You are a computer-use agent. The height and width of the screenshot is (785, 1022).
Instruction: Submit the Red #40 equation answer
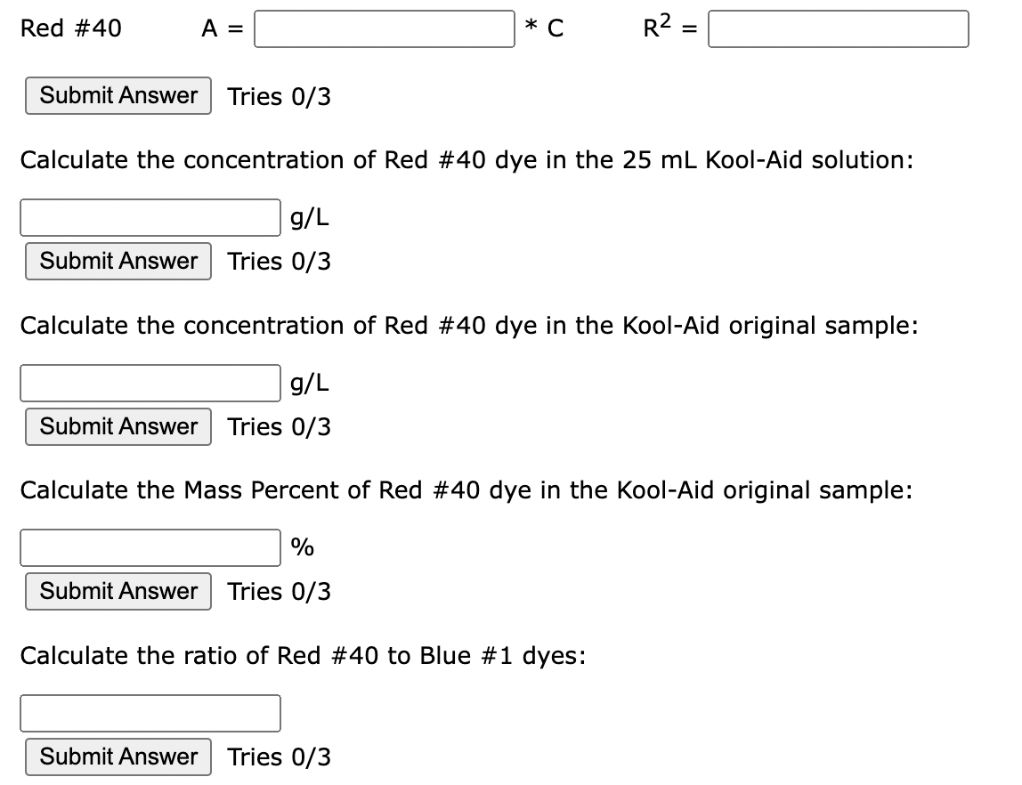click(118, 96)
